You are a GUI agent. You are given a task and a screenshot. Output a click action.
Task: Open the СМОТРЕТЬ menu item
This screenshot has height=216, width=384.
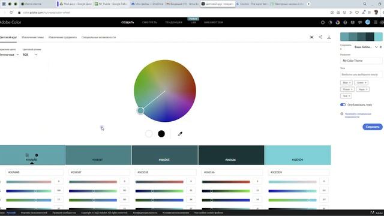pyautogui.click(x=149, y=22)
